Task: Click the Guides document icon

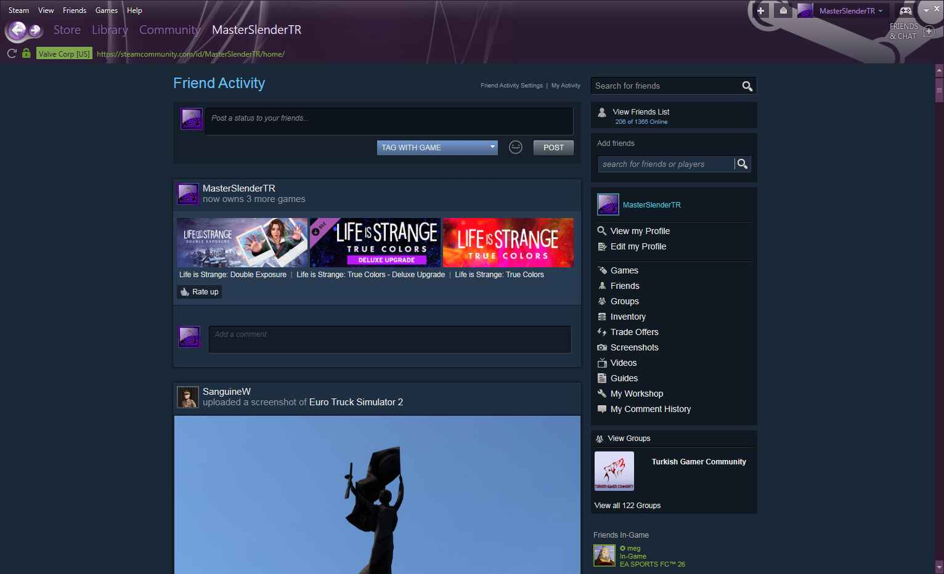Action: [x=602, y=378]
